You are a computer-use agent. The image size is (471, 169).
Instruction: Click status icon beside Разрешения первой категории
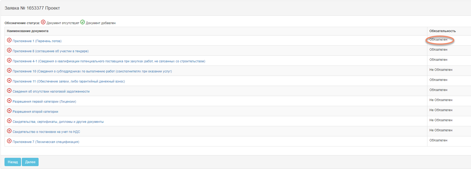[x=9, y=101]
